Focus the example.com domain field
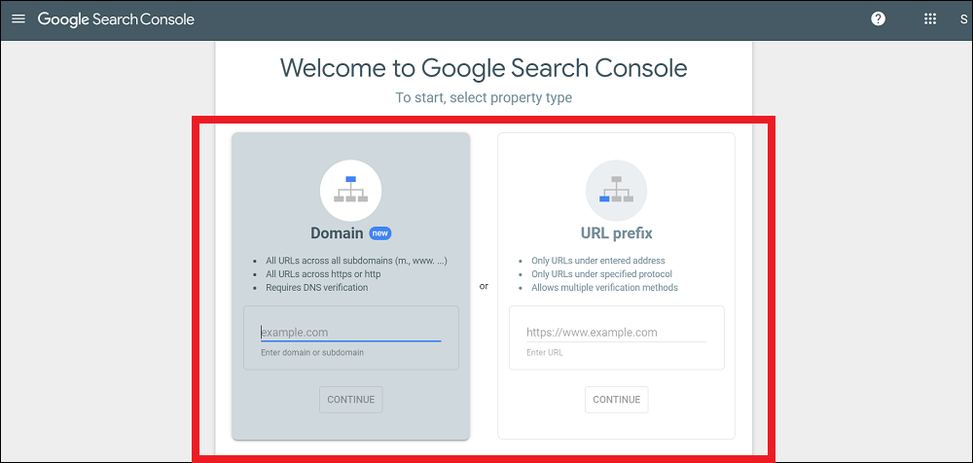This screenshot has height=463, width=973. [x=350, y=333]
